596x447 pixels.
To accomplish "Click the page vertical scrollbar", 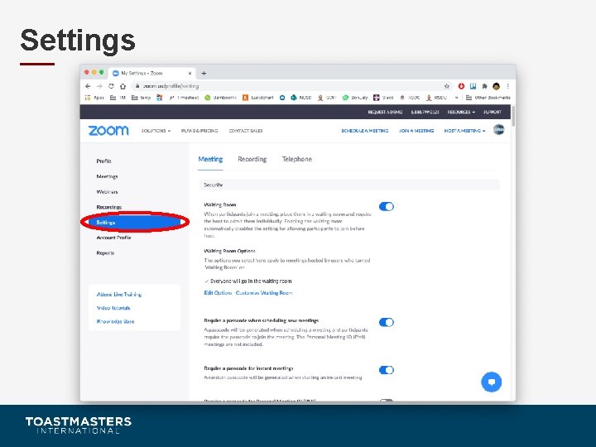I will pos(513,117).
